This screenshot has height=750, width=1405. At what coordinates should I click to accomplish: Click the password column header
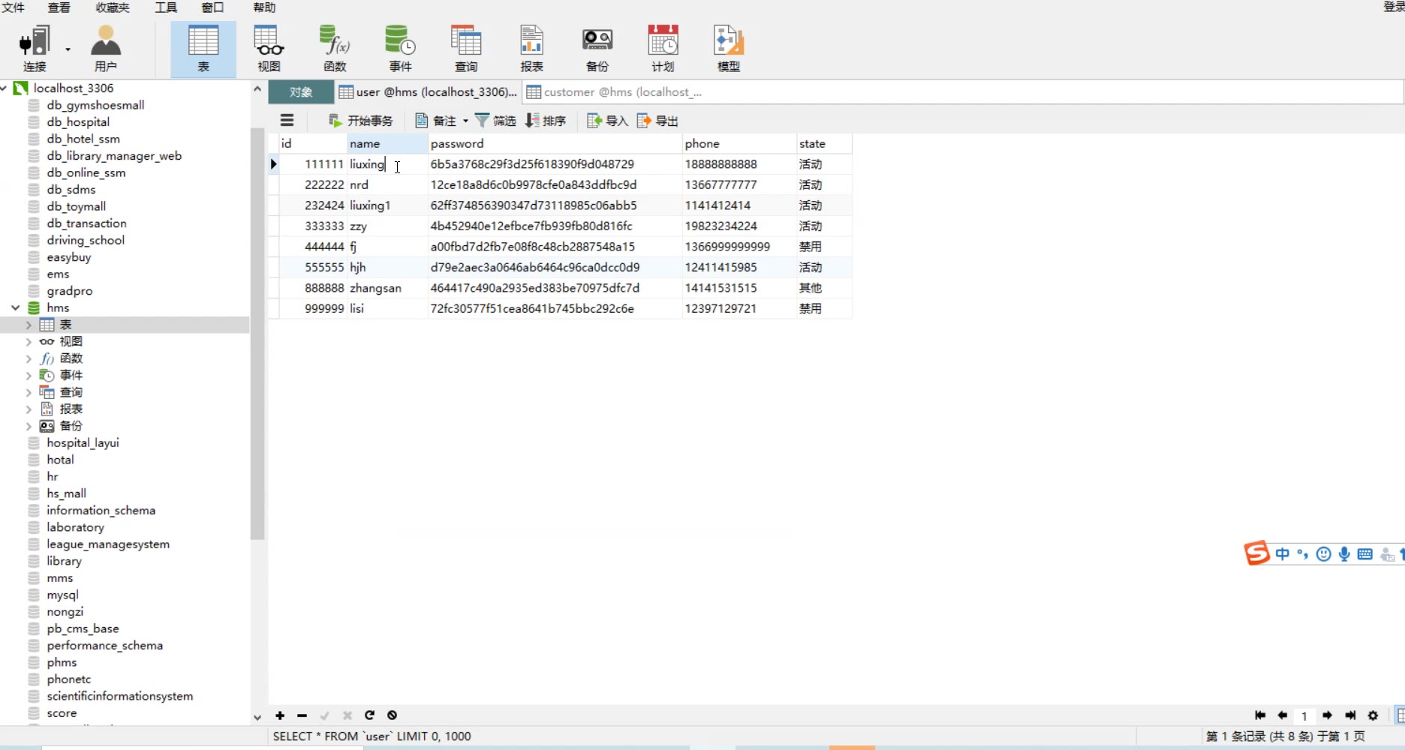tap(555, 143)
